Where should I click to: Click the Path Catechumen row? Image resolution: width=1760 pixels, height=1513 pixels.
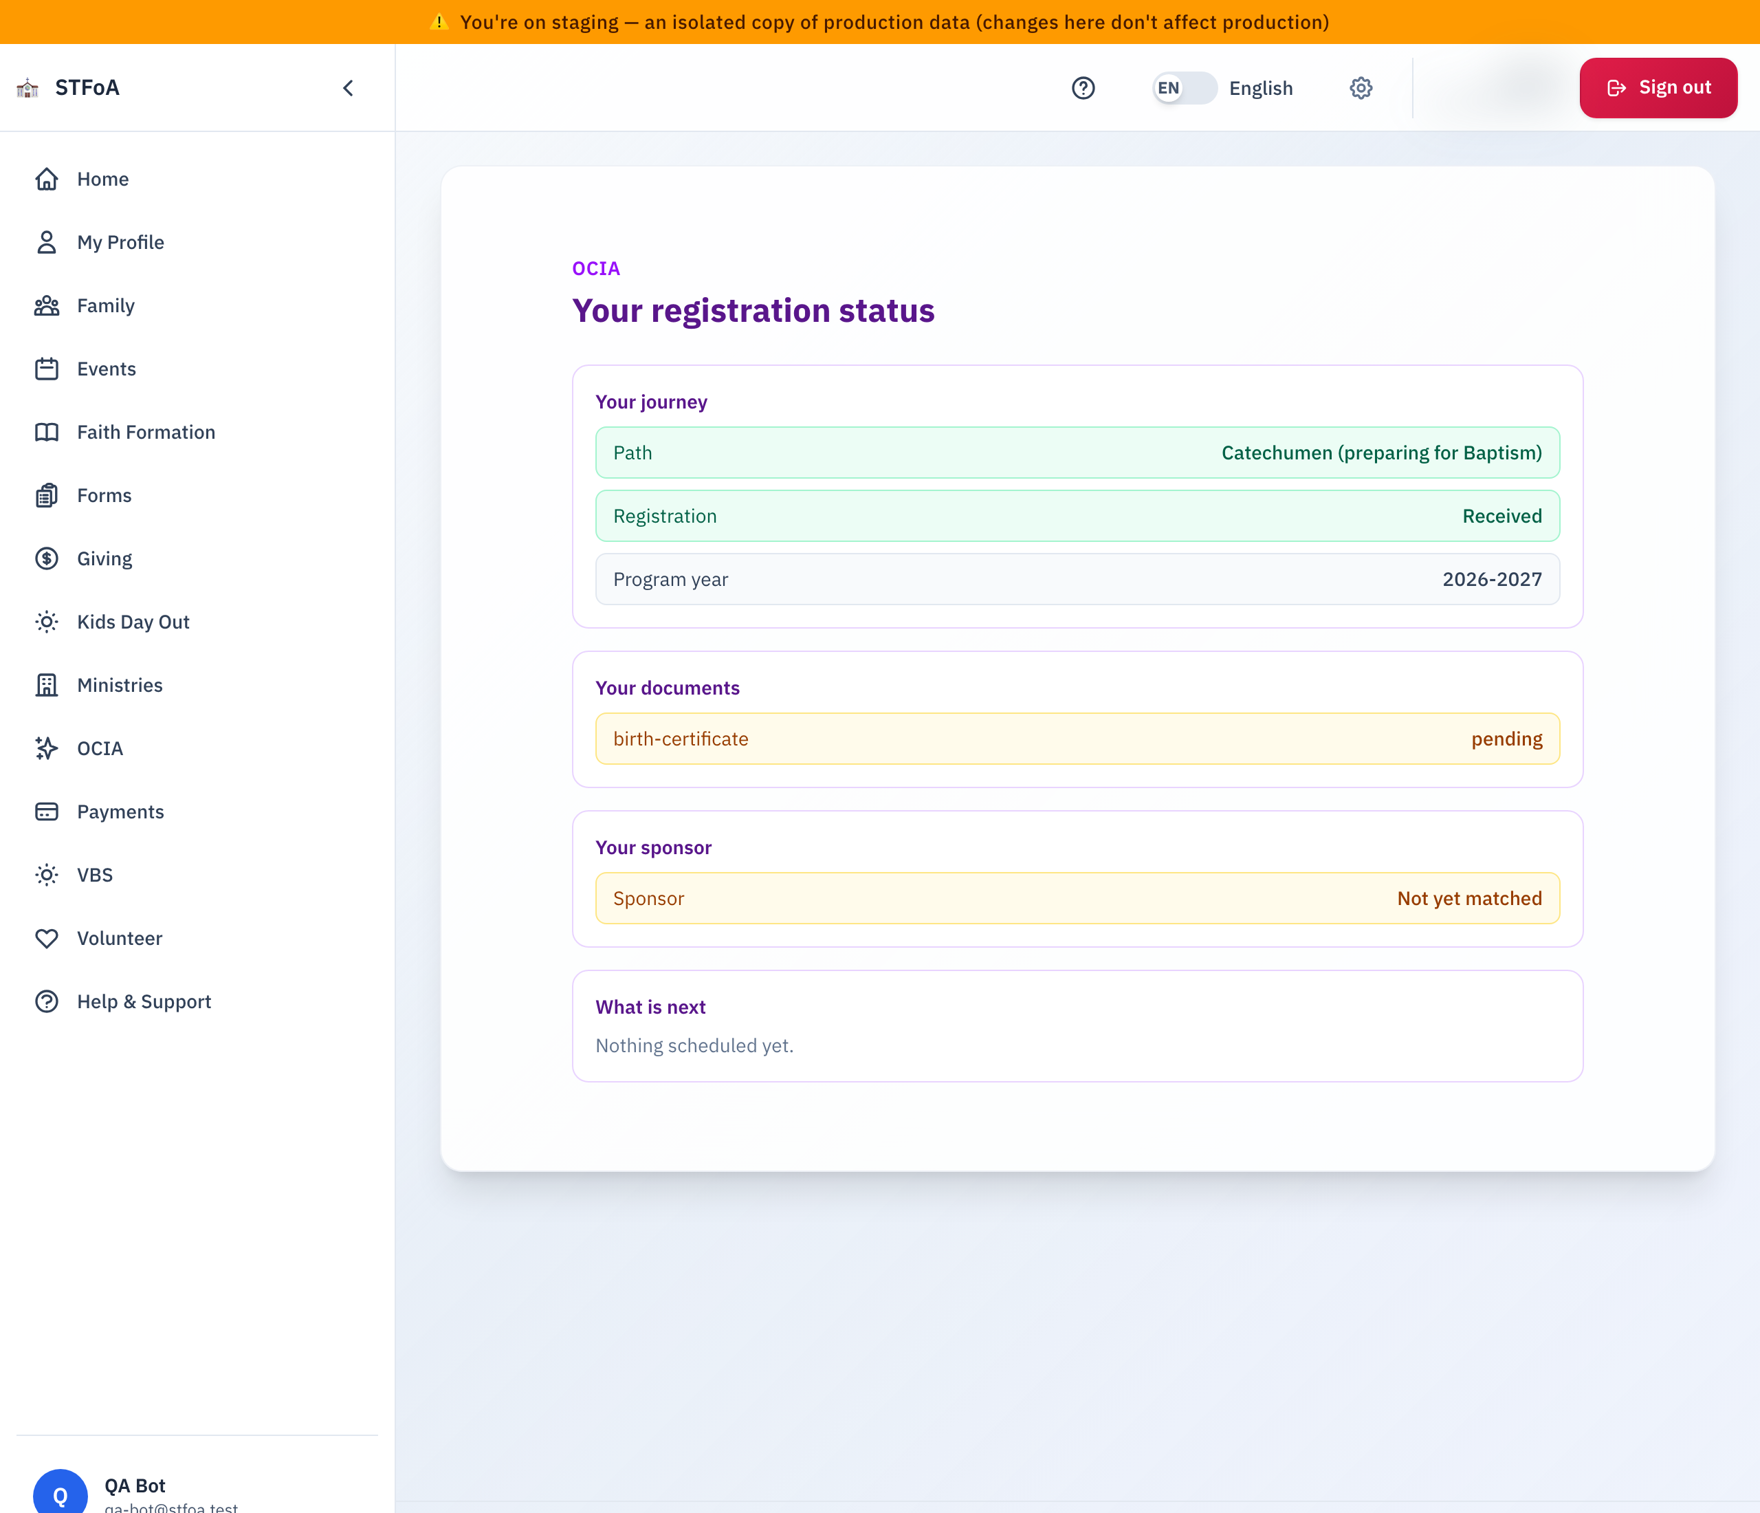[1077, 453]
